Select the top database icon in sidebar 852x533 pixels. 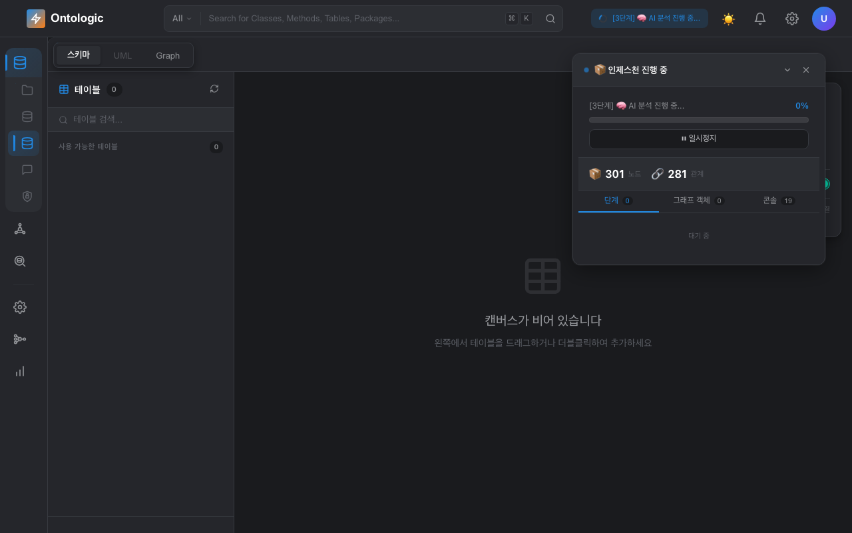click(20, 63)
